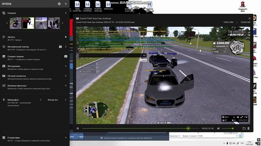Go to next gallery thumbnails

pos(62,23)
